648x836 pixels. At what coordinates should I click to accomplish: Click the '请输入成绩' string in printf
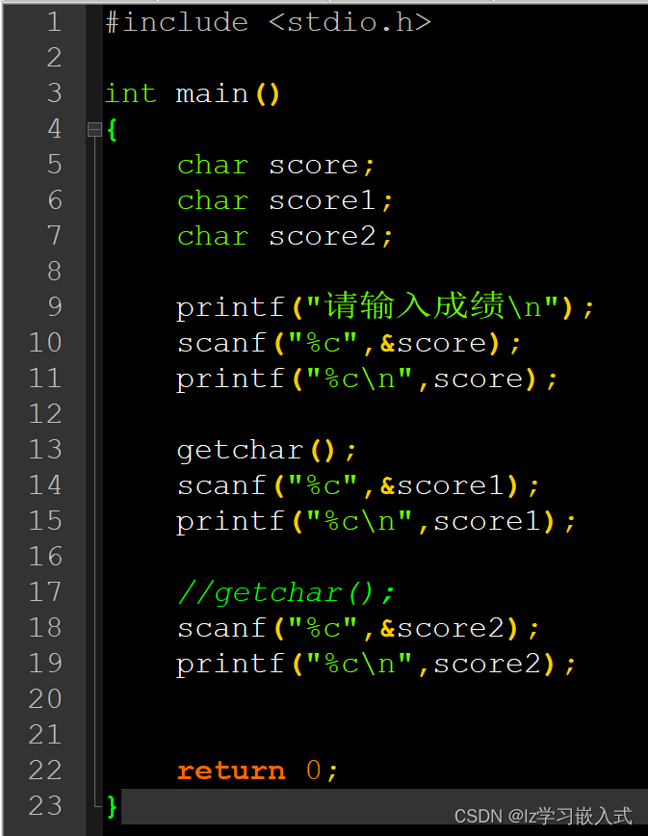tap(415, 306)
